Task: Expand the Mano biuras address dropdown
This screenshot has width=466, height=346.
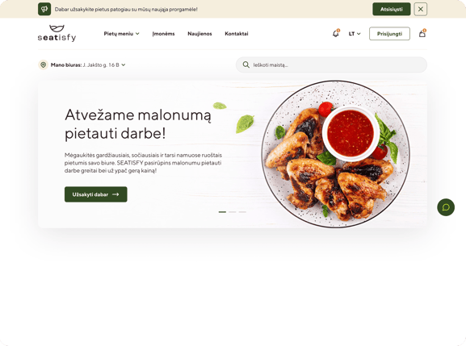Action: tap(124, 65)
